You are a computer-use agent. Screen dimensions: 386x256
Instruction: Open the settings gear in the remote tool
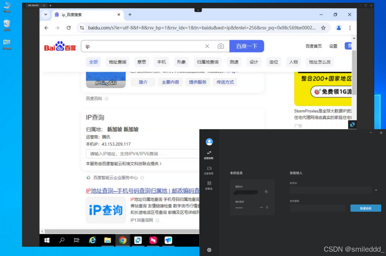209,250
